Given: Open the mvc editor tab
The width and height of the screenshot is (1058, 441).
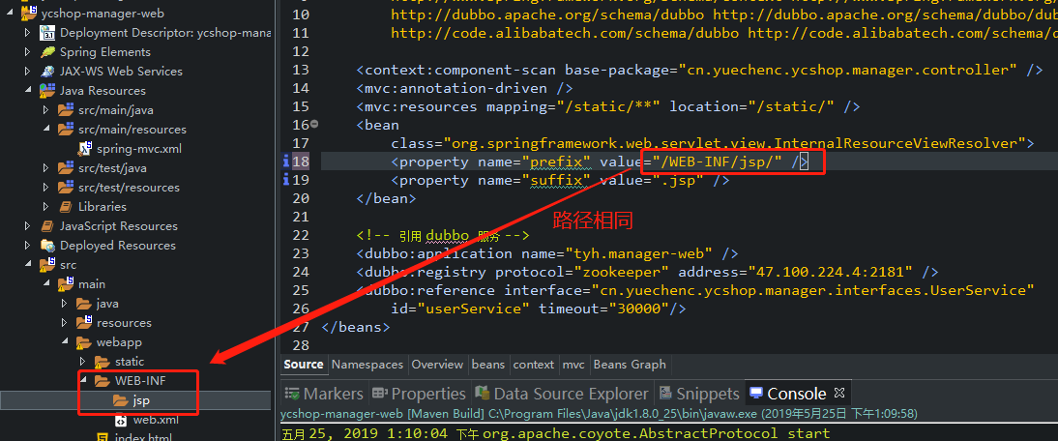Looking at the screenshot, I should pos(573,365).
